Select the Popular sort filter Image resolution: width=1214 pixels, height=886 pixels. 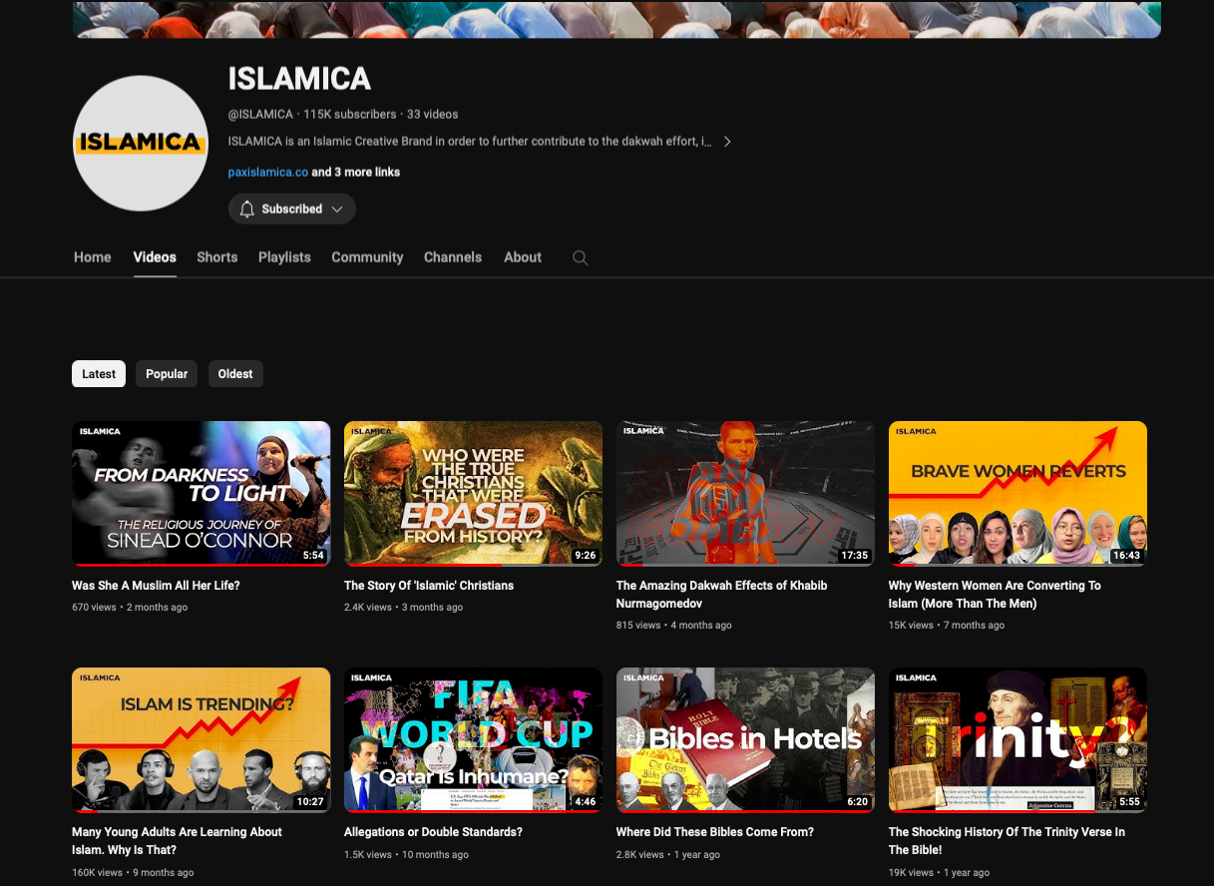[167, 374]
